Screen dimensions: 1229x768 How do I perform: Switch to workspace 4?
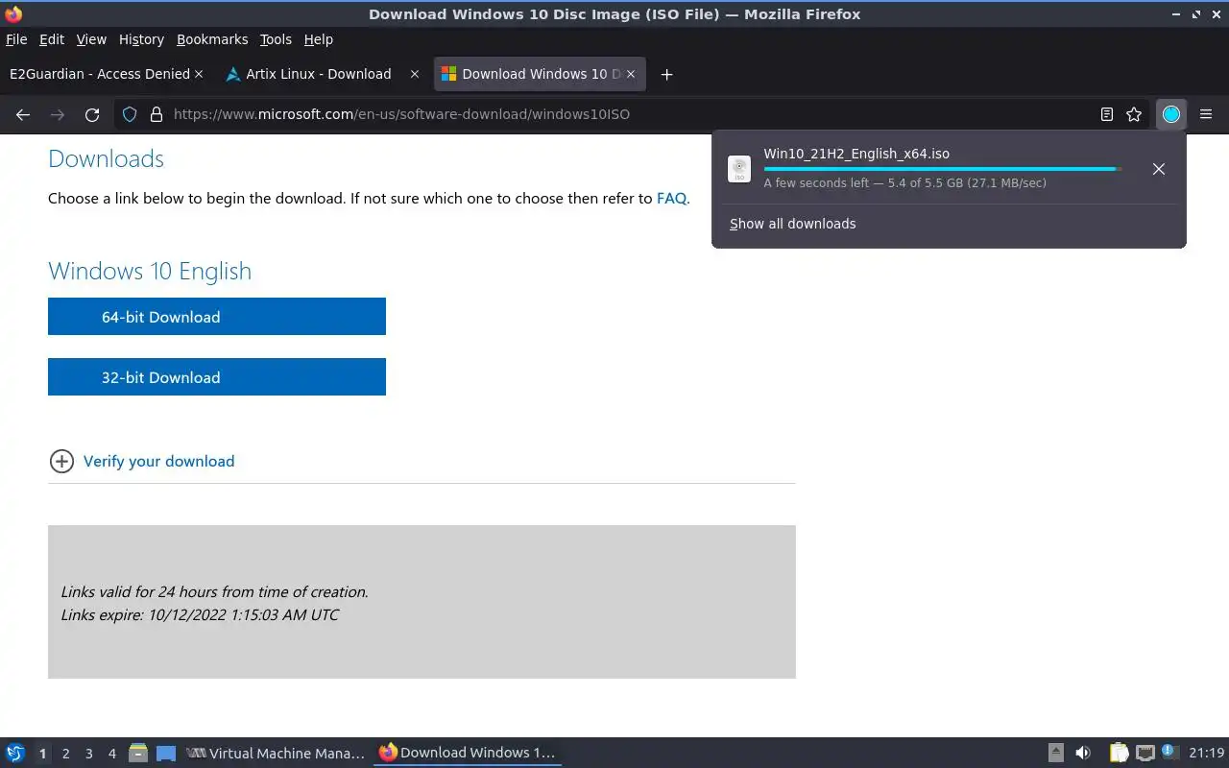pos(111,754)
